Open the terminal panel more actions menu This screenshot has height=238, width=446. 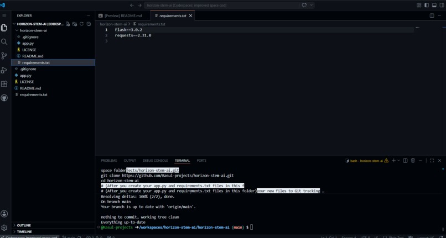(421, 161)
